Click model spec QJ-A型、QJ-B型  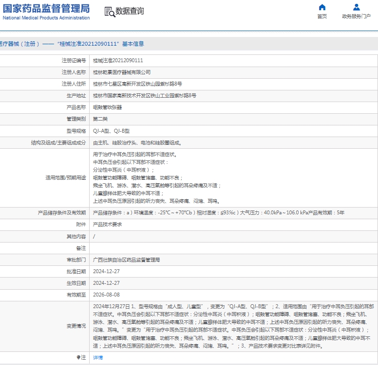111,131
